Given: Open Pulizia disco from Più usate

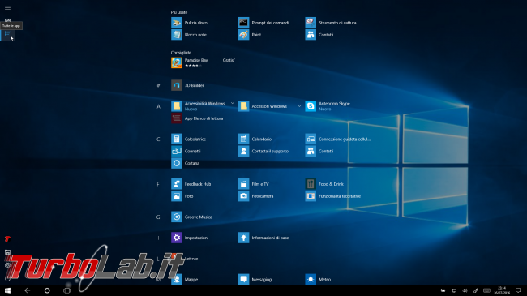Looking at the screenshot, I should pyautogui.click(x=189, y=23).
